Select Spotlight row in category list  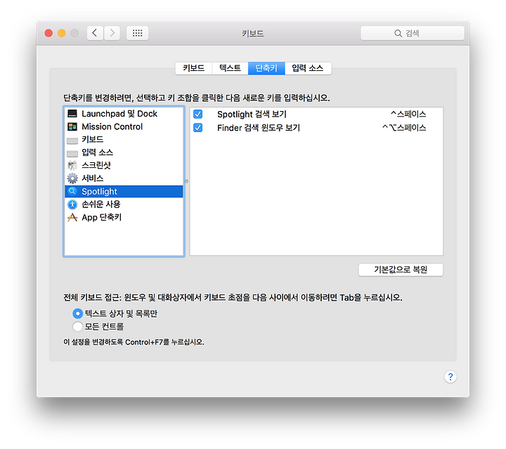click(124, 191)
